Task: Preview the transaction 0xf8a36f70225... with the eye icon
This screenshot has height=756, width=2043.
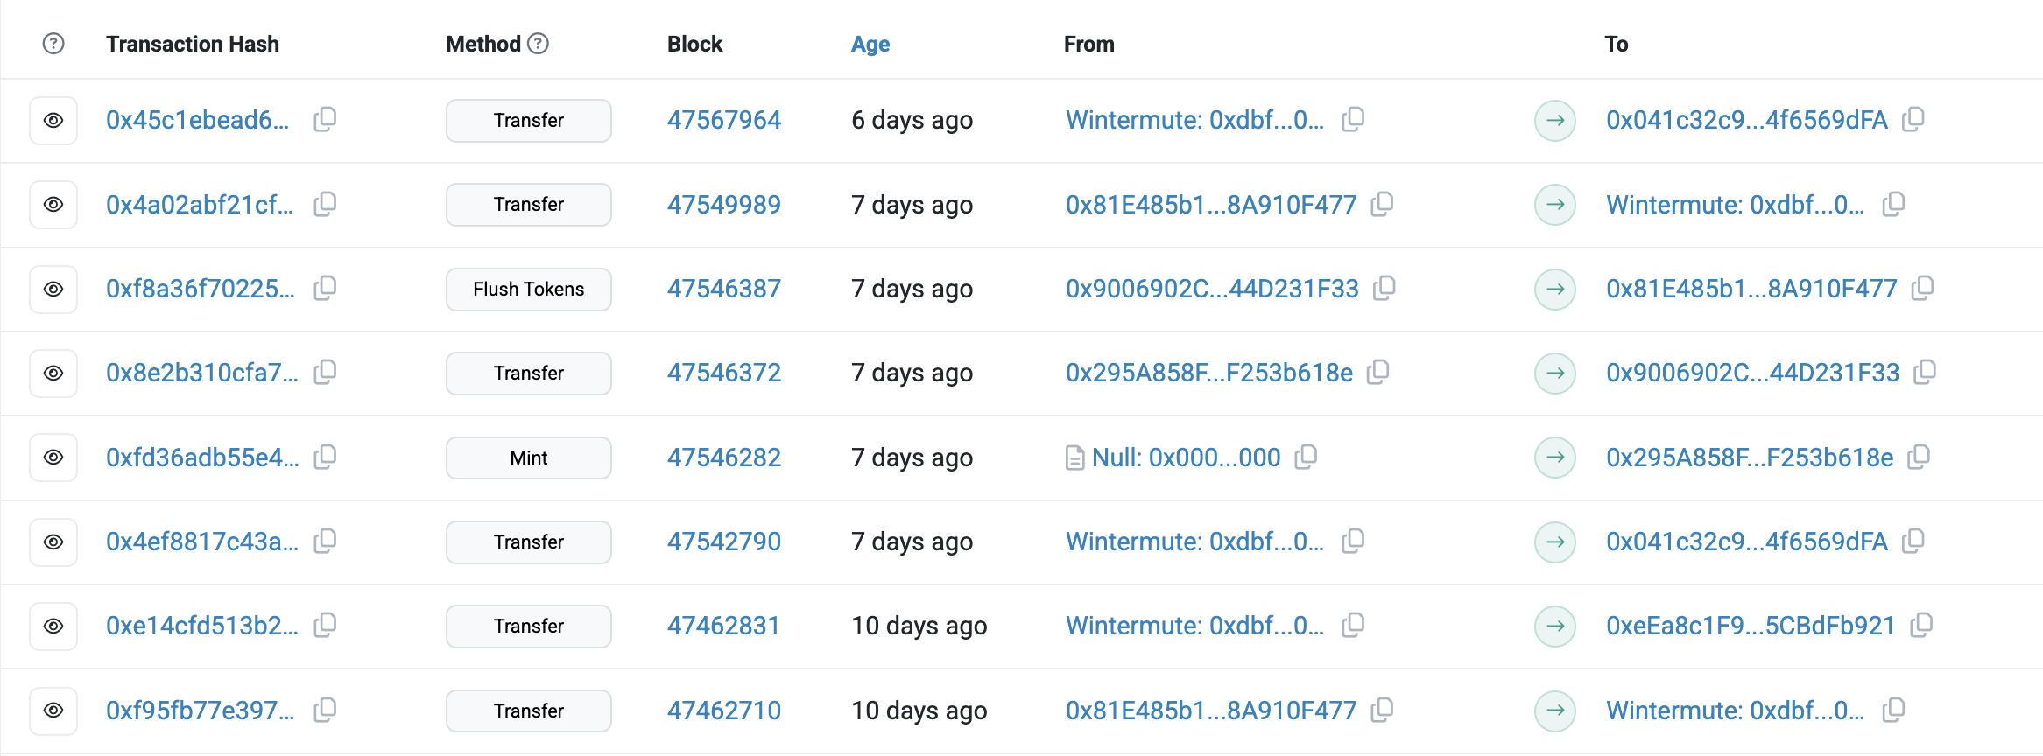Action: [x=53, y=289]
